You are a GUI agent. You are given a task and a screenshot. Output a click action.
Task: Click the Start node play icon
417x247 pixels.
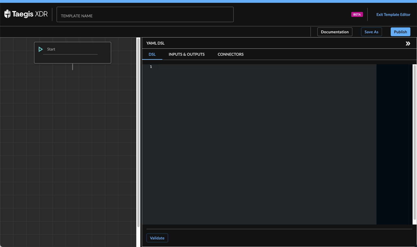(40, 49)
